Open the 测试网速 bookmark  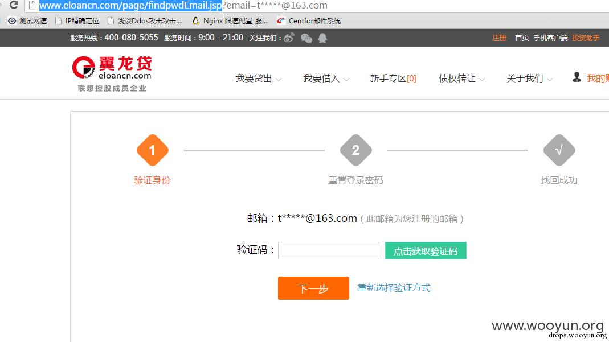(x=27, y=21)
